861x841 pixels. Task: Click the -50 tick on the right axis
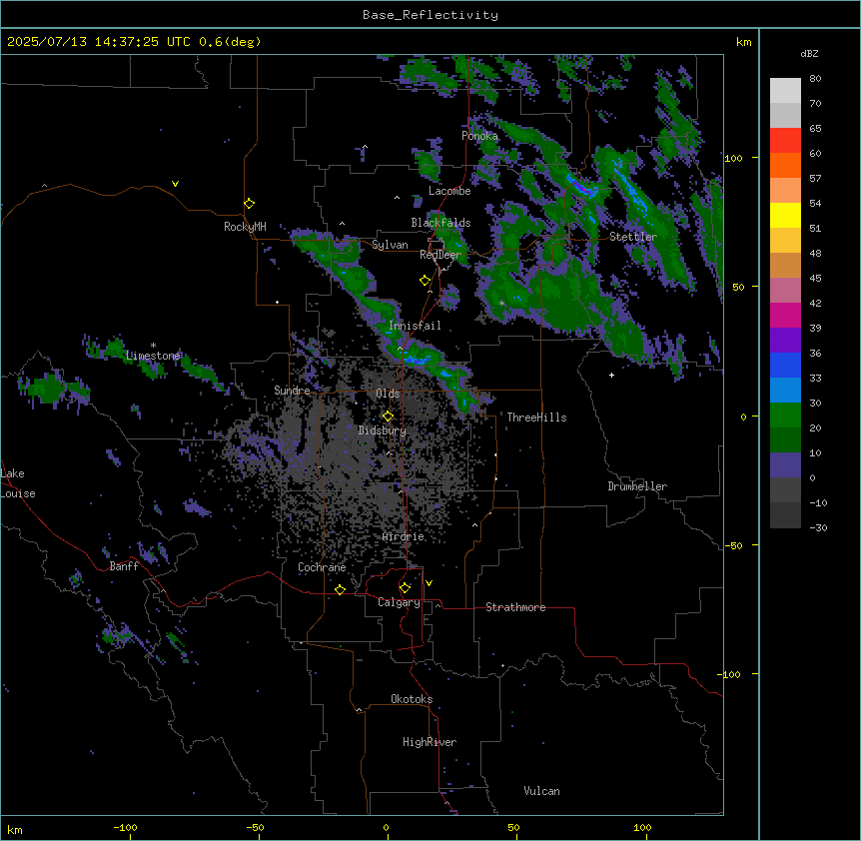pyautogui.click(x=733, y=545)
